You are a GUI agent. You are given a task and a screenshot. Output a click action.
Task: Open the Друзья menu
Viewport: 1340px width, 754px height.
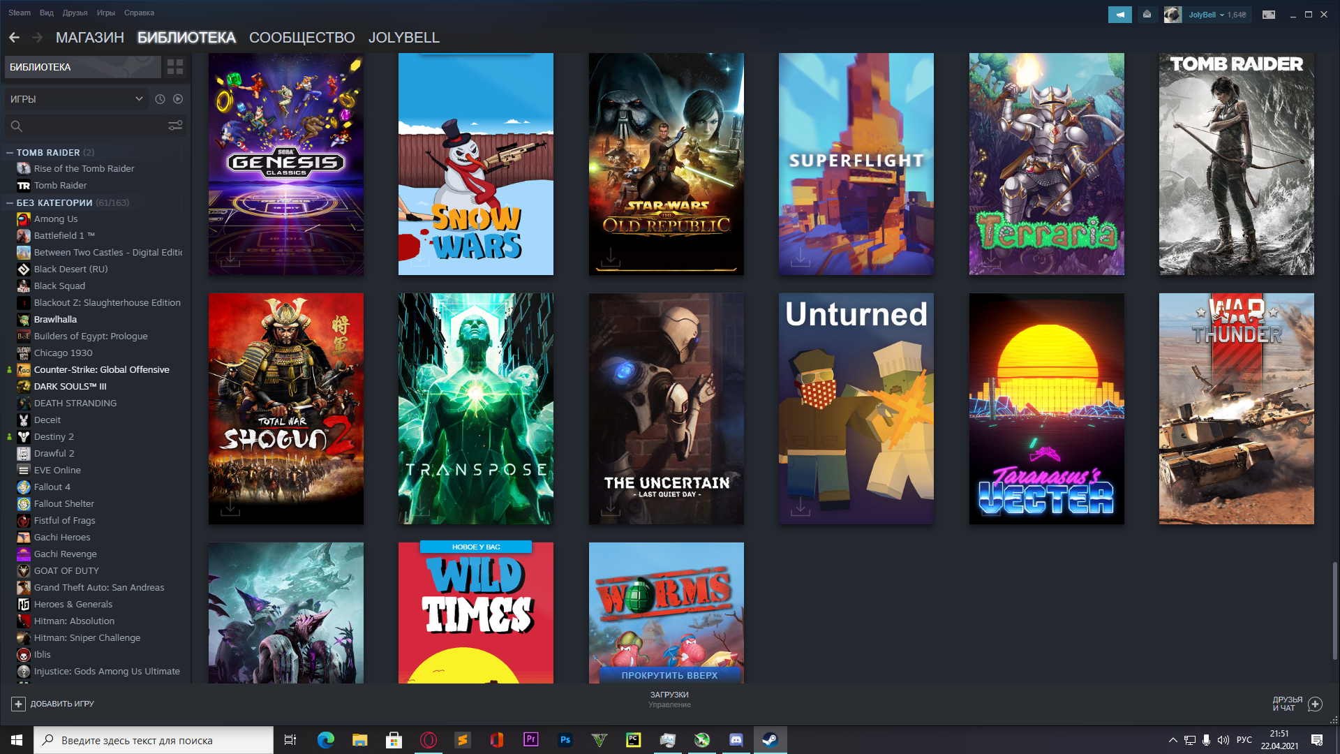tap(75, 13)
